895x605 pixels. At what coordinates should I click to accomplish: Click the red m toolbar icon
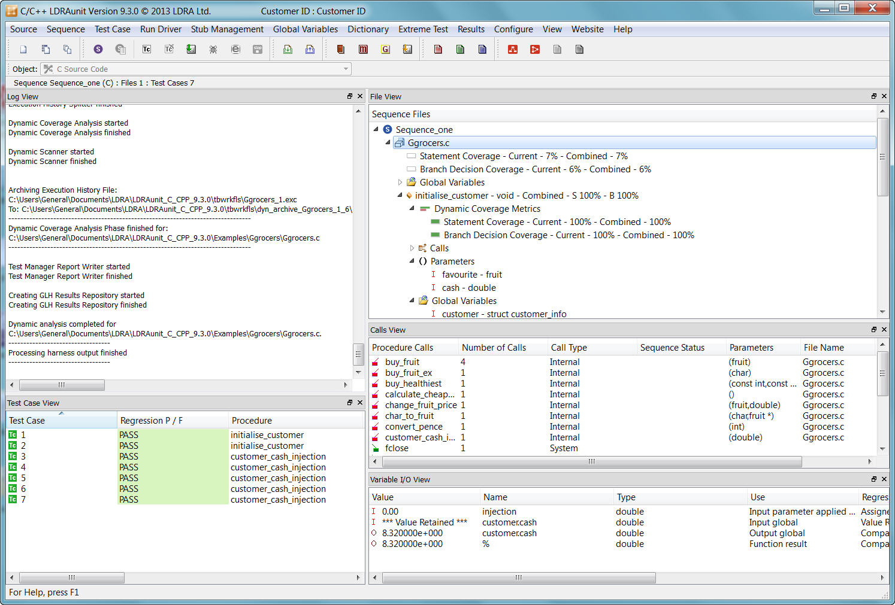point(363,49)
